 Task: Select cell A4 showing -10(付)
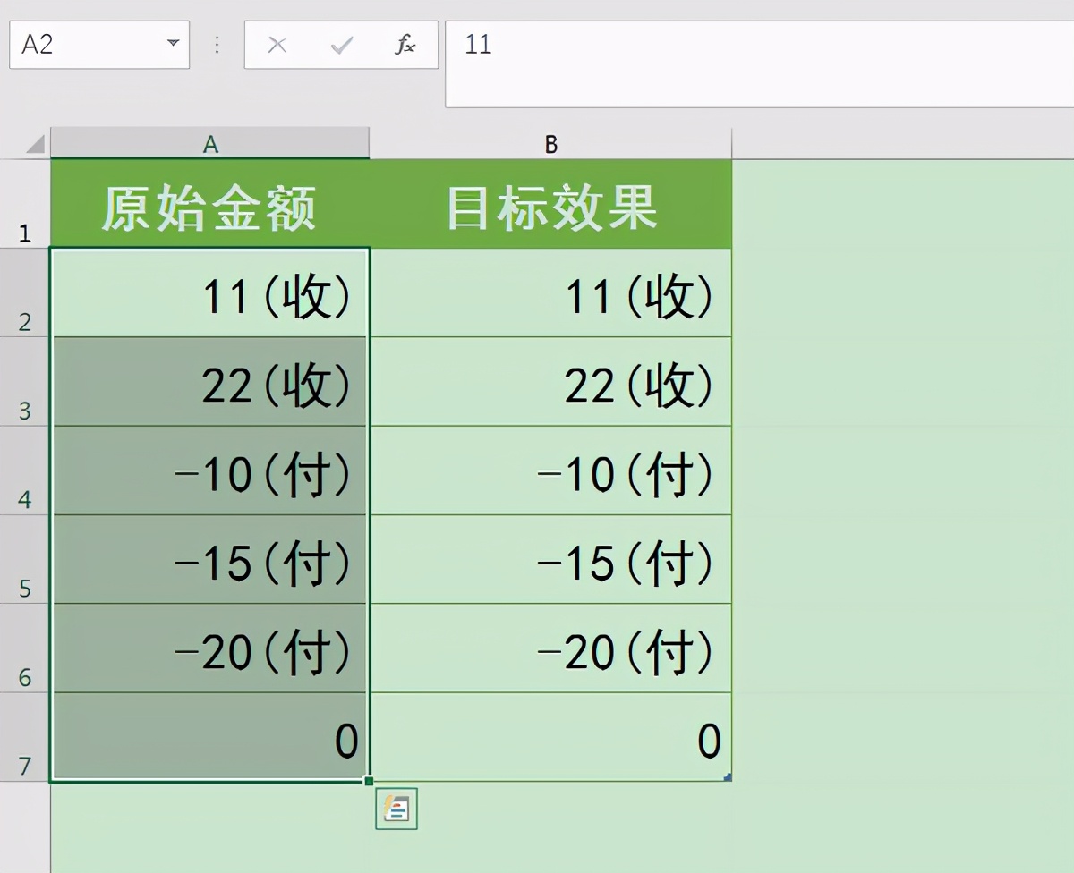[210, 470]
